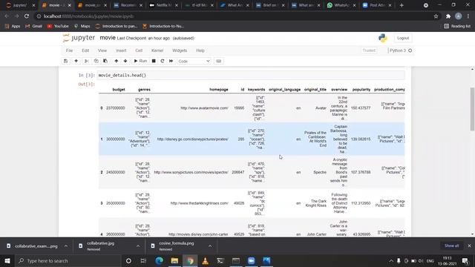Open the command palette keyboard icon
The image size is (475, 267).
[219, 61]
